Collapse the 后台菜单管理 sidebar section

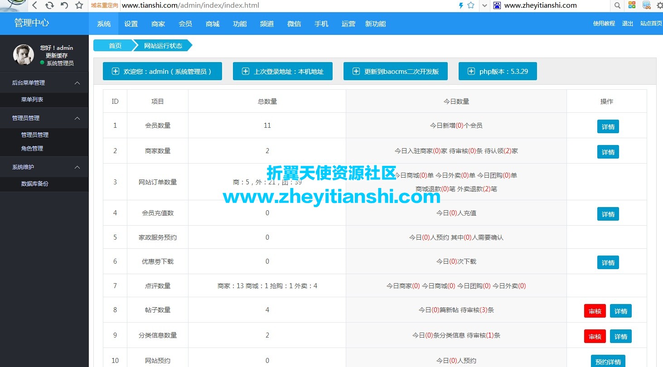tap(77, 82)
